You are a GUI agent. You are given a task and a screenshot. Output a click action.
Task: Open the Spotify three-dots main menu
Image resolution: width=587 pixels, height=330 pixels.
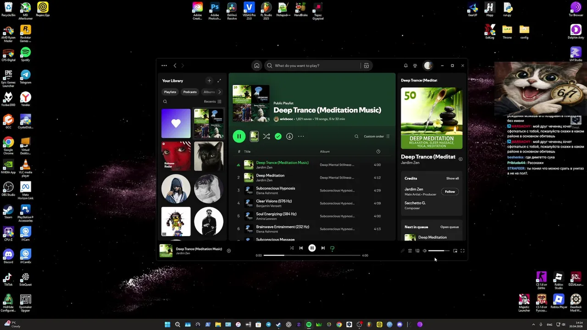[x=164, y=66]
